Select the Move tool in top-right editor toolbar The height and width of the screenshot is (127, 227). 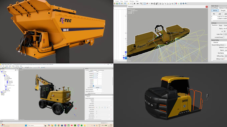point(152,3)
